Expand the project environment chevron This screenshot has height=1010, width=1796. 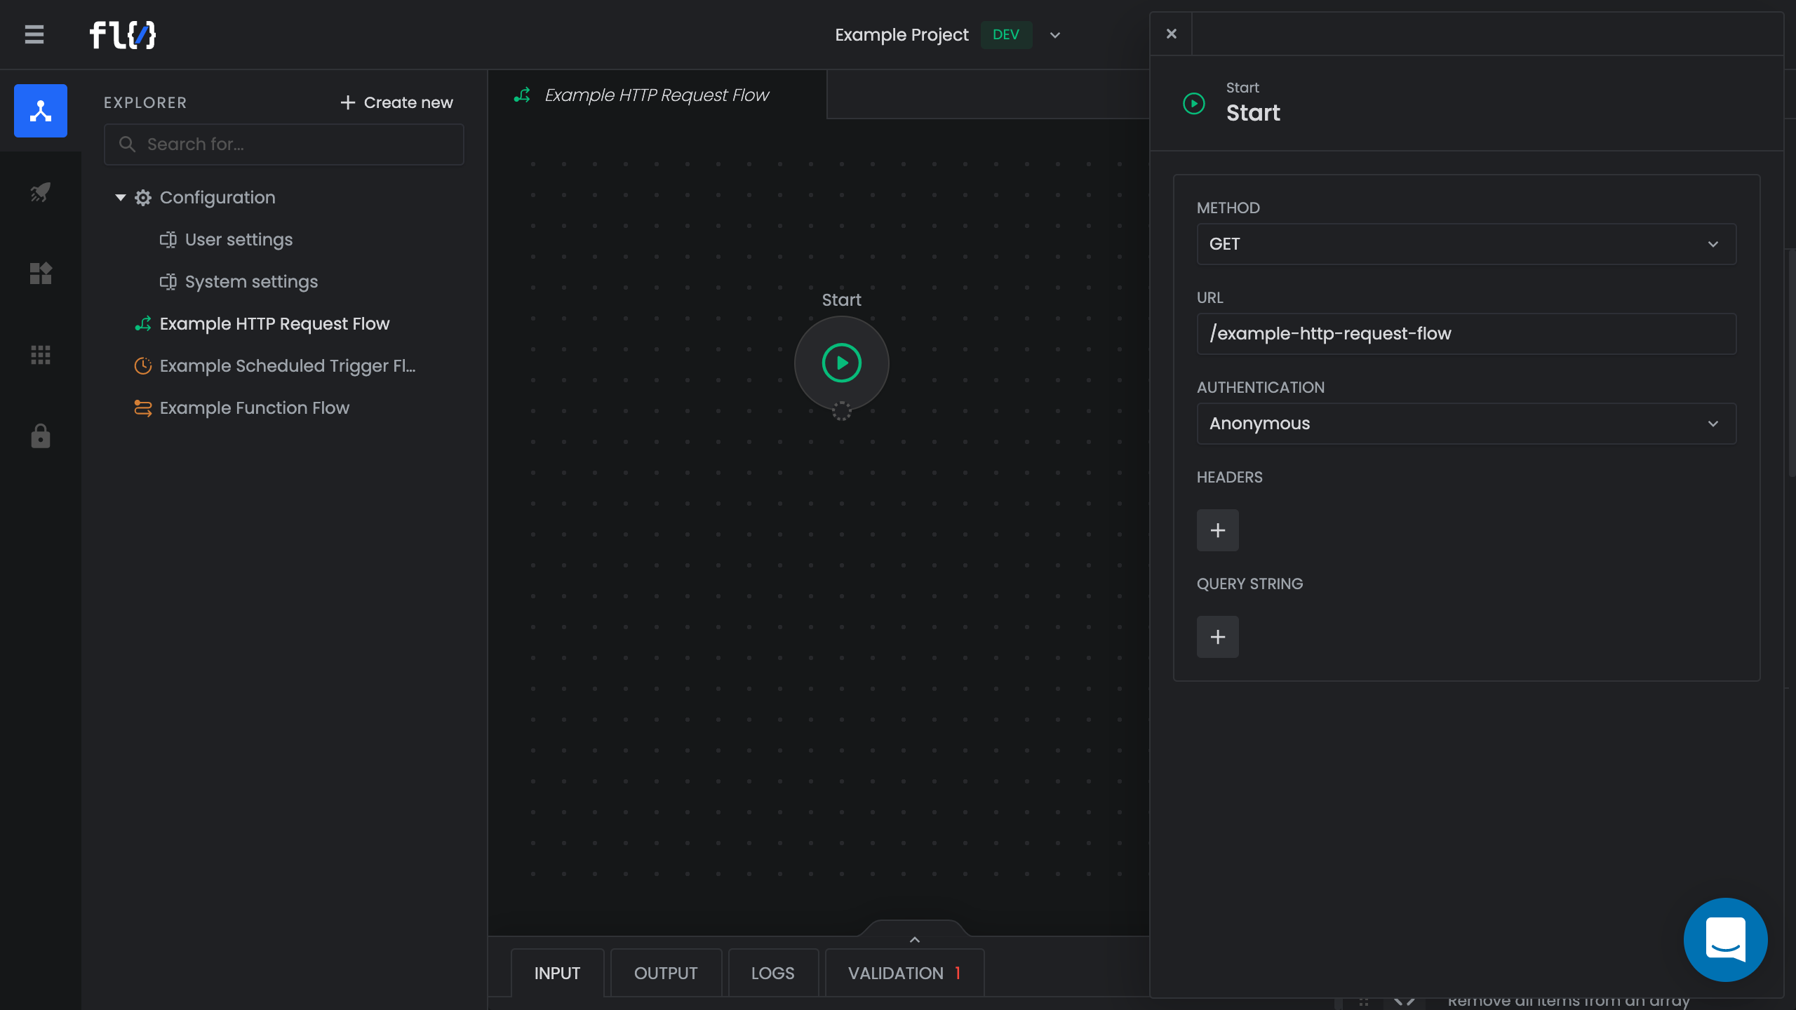(x=1054, y=35)
